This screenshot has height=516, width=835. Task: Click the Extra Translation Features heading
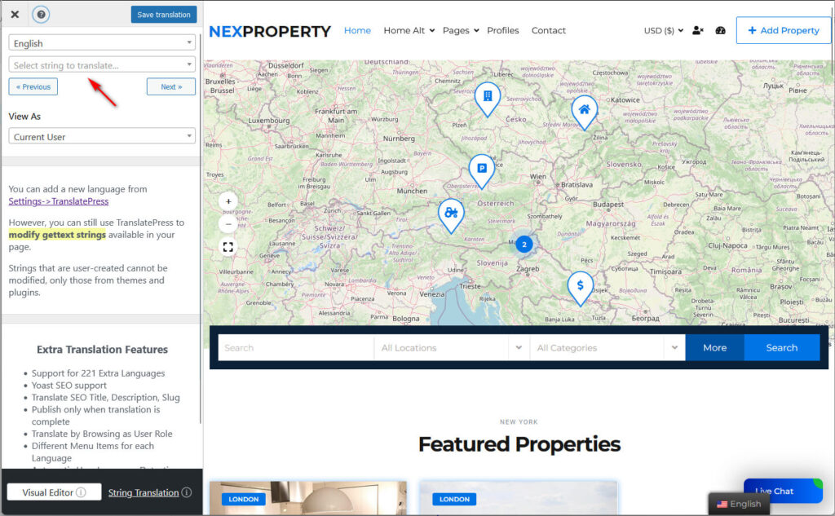(102, 350)
